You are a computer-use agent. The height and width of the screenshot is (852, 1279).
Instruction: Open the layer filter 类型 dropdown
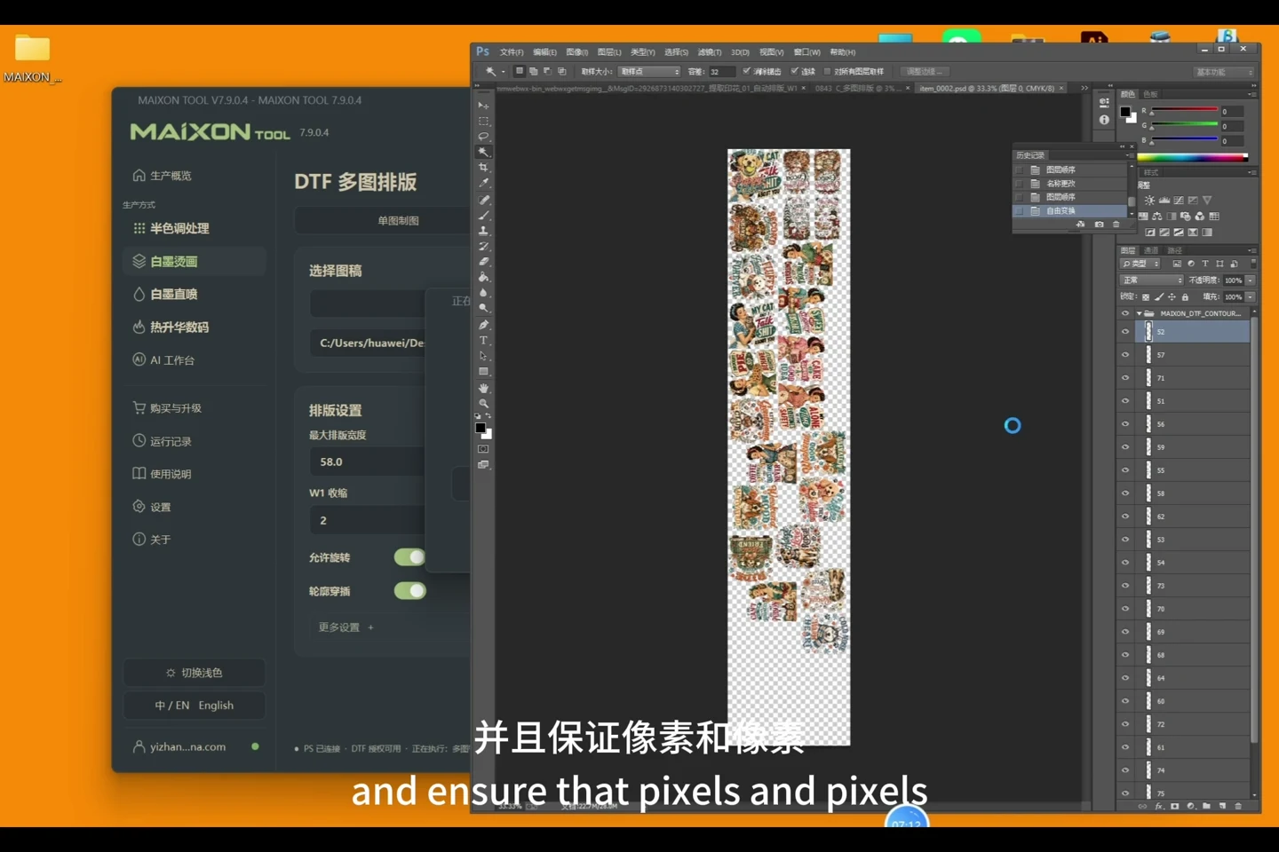(x=1140, y=264)
